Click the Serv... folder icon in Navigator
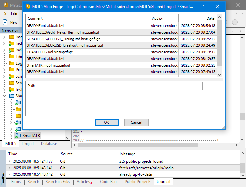Screen dimensions: 246x187 12,83
